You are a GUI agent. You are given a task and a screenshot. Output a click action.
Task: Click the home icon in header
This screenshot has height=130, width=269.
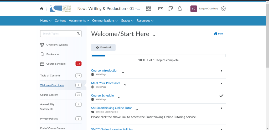tap(42, 9)
